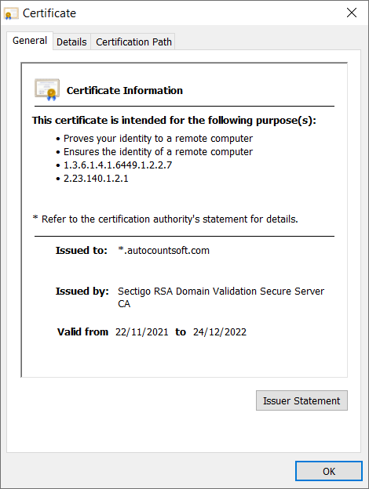Click the Certificate Information heading
The image size is (369, 489).
point(125,90)
